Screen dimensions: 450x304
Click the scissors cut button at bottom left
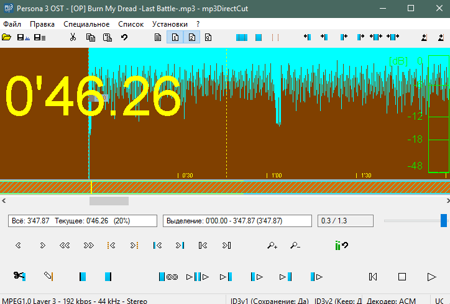(19, 276)
